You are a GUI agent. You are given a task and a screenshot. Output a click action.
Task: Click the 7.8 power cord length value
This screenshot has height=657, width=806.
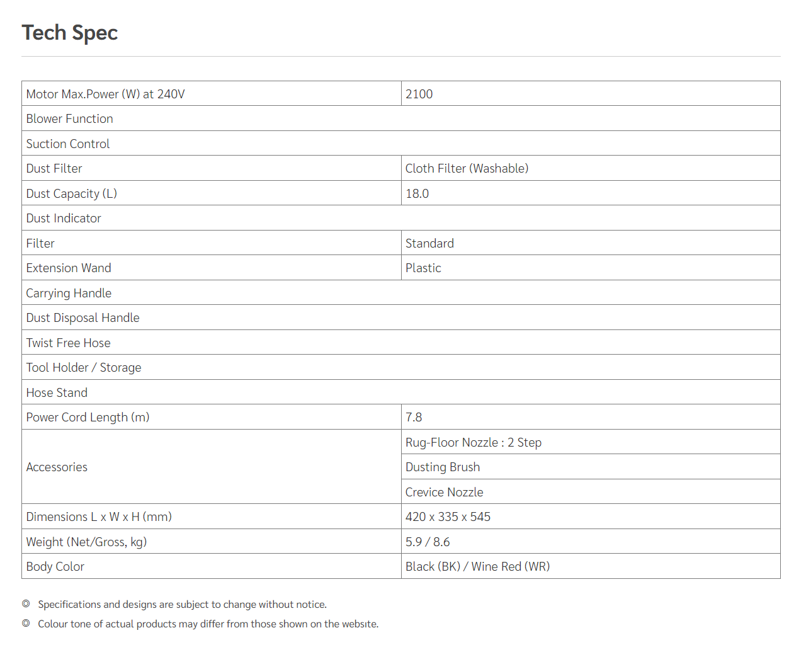click(414, 417)
